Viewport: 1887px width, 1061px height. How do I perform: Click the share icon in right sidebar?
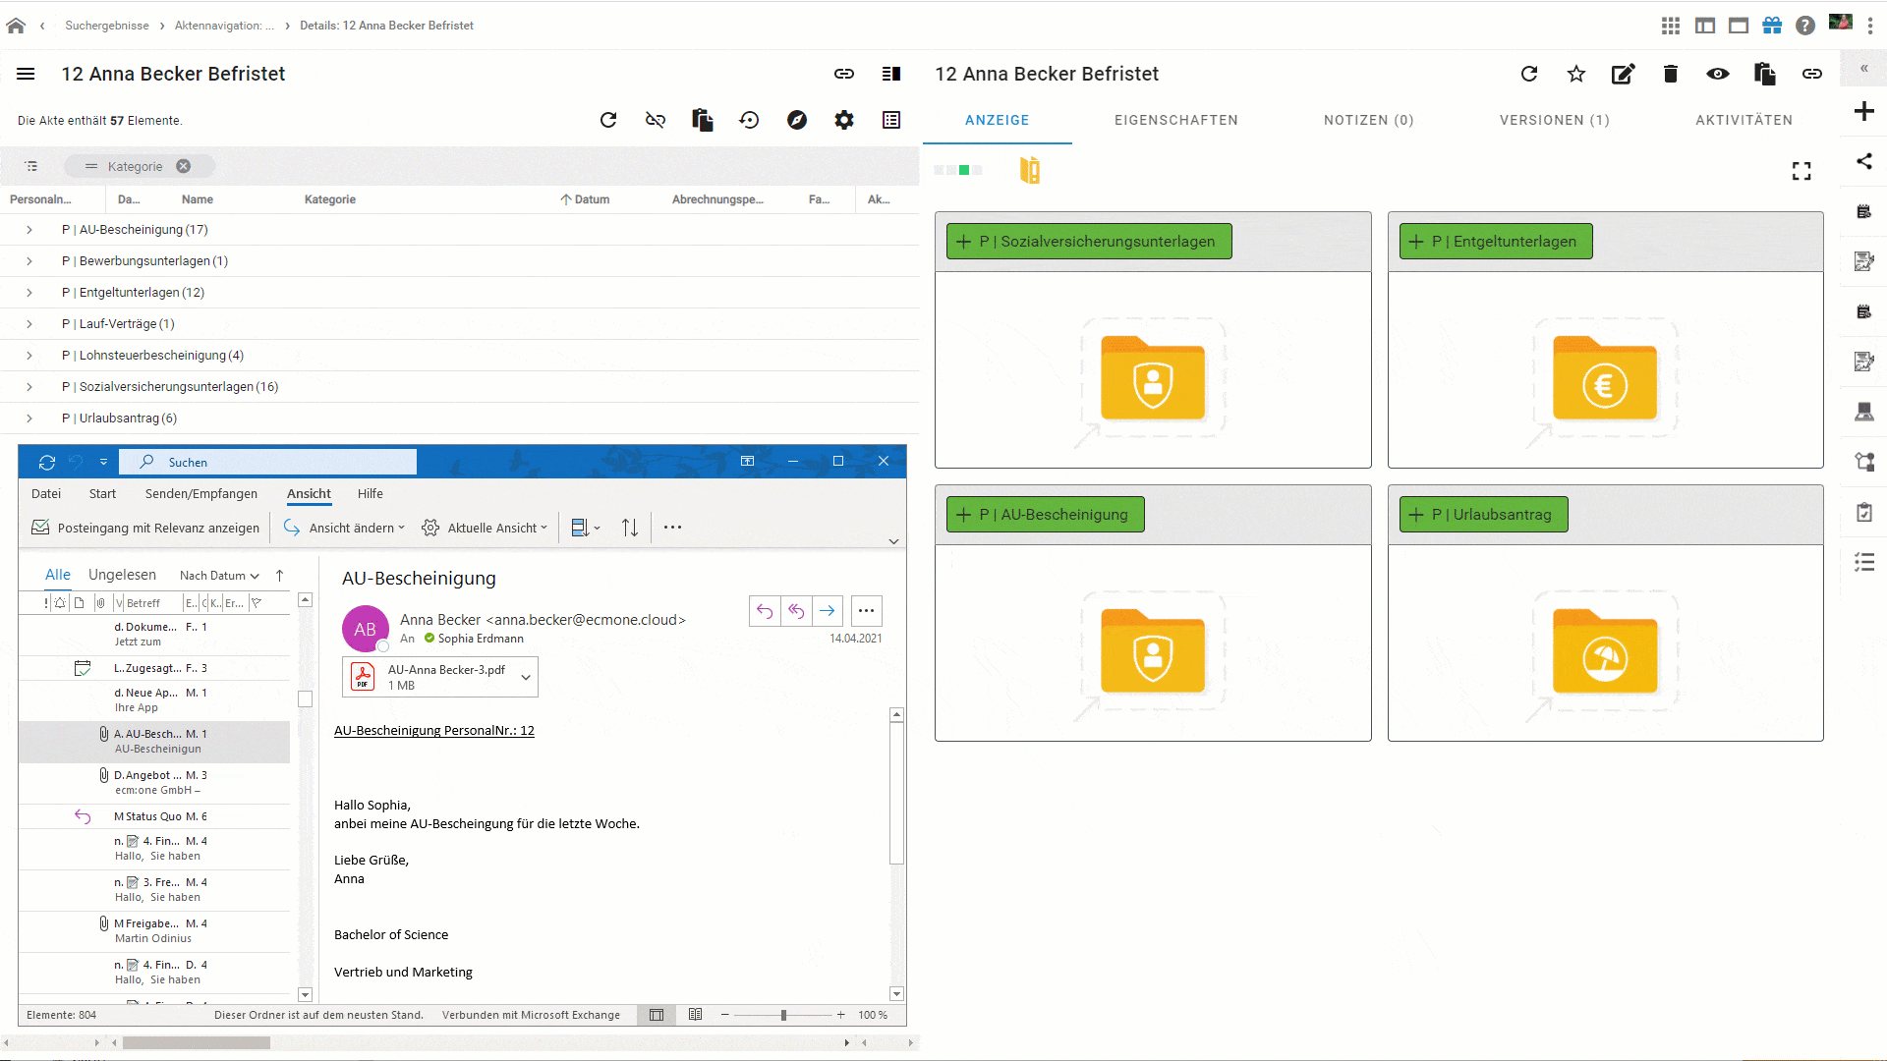pos(1864,161)
